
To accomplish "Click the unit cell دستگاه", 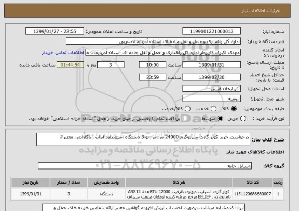I will (x=106, y=194).
